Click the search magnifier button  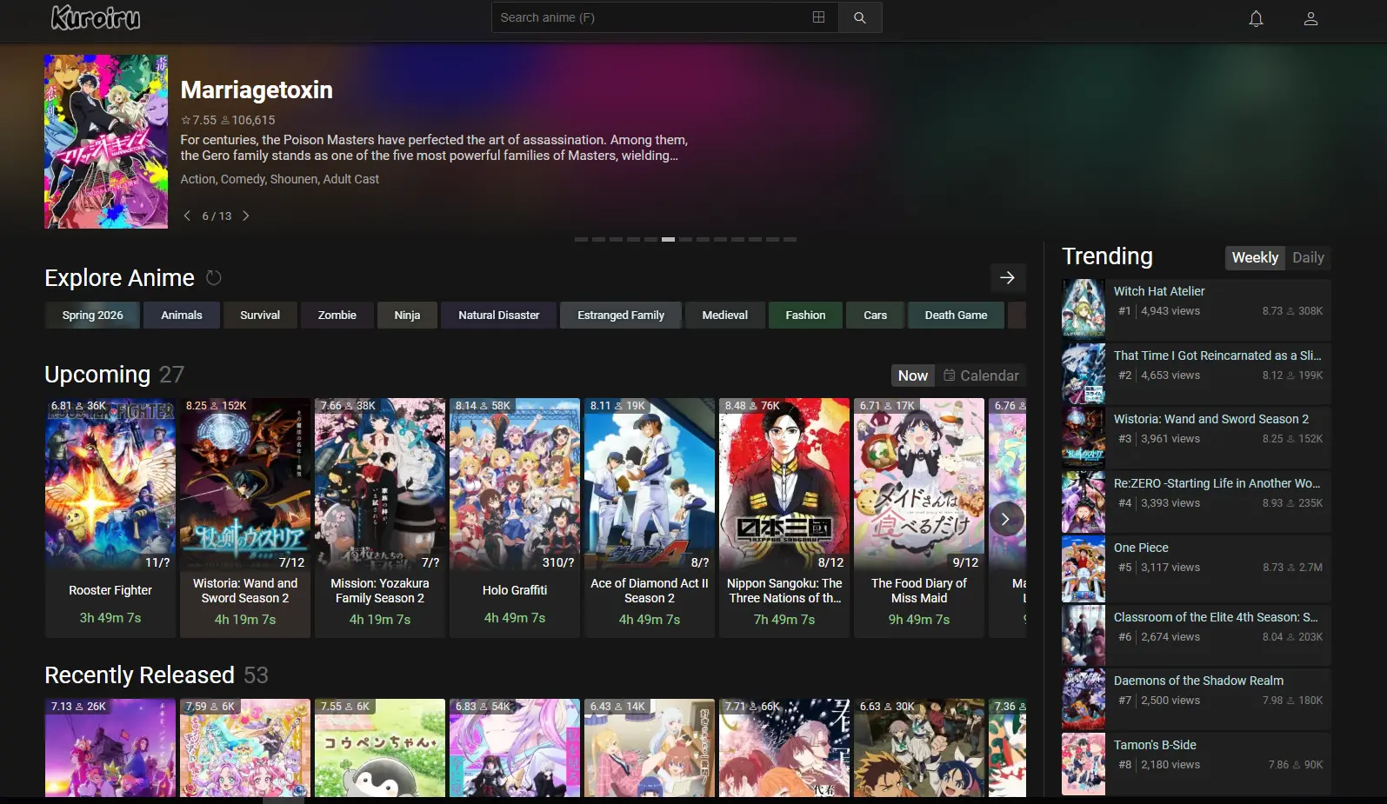click(x=860, y=17)
